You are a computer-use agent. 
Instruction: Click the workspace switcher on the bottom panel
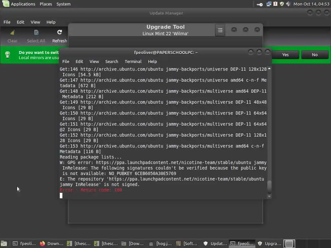pyautogui.click(x=289, y=243)
